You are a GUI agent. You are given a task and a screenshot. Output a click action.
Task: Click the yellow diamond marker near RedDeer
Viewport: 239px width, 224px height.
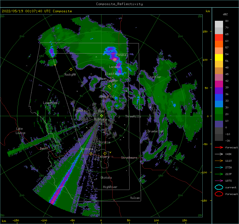pyautogui.click(x=109, y=87)
